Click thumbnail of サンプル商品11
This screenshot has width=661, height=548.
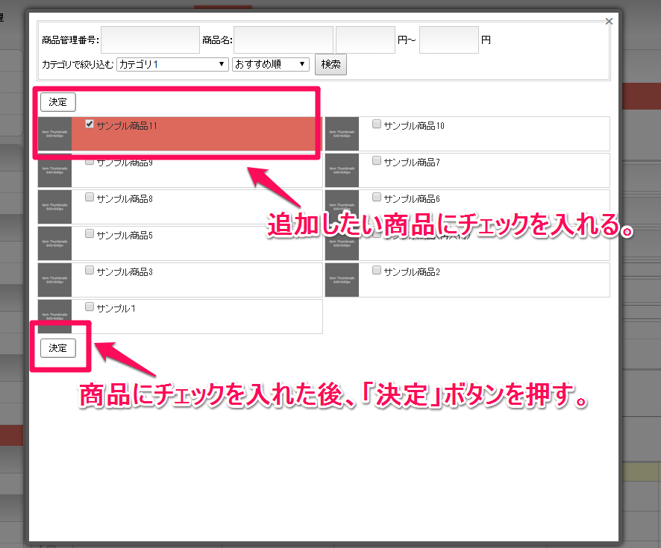54,134
